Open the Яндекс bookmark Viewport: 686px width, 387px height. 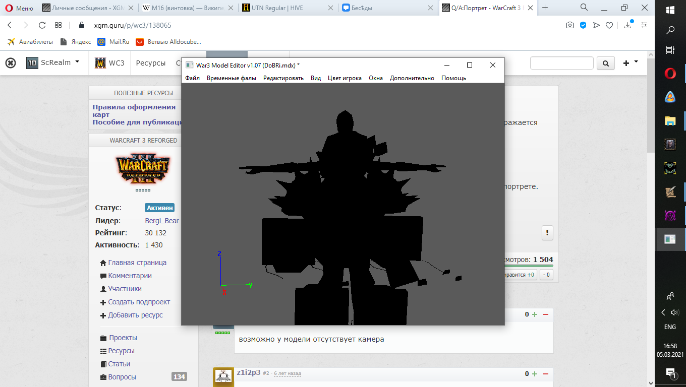[76, 42]
